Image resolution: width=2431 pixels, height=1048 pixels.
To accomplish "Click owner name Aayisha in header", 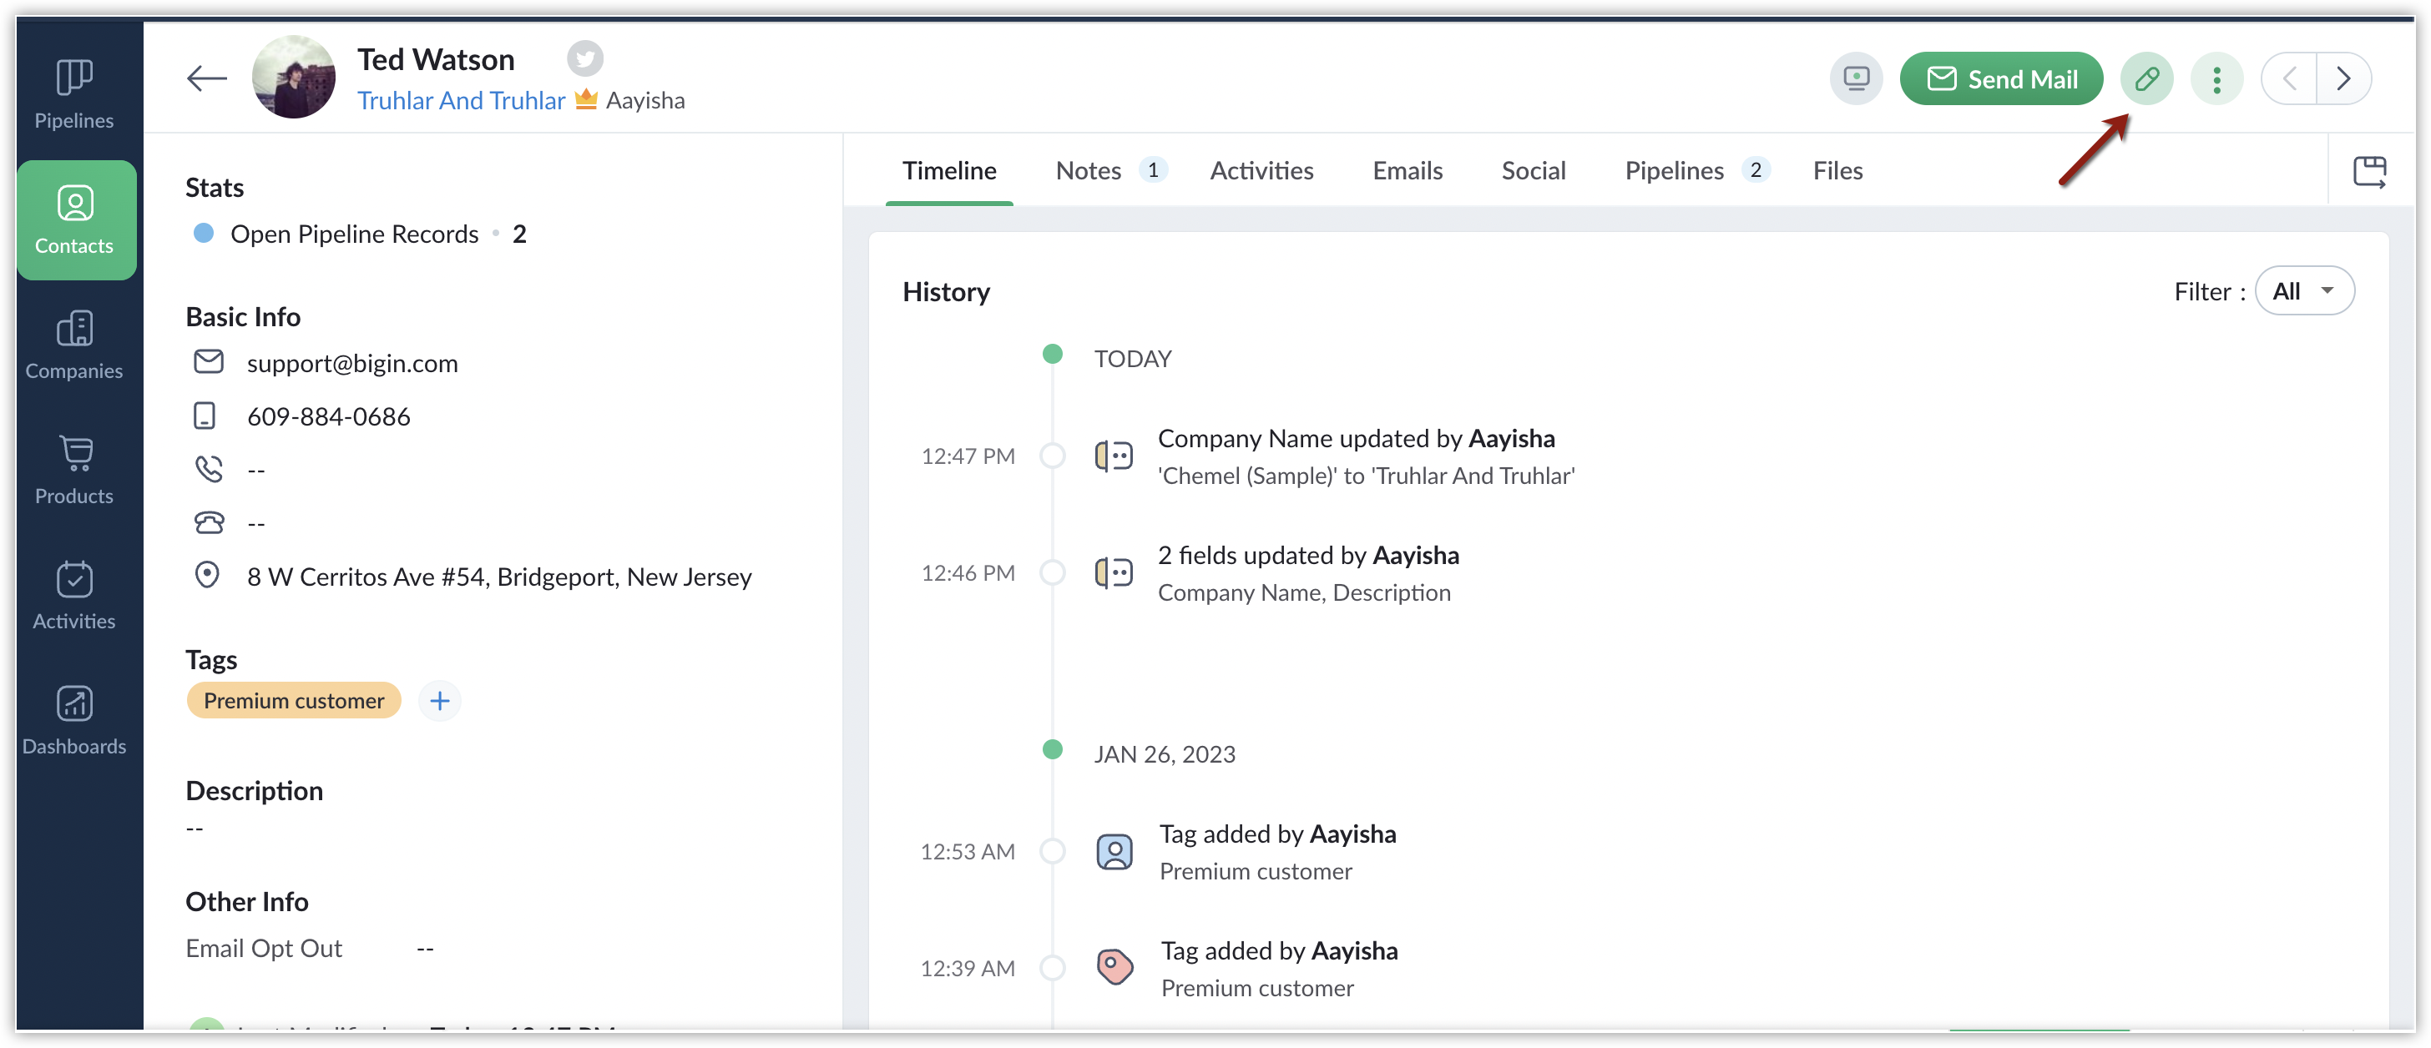I will pos(645,100).
